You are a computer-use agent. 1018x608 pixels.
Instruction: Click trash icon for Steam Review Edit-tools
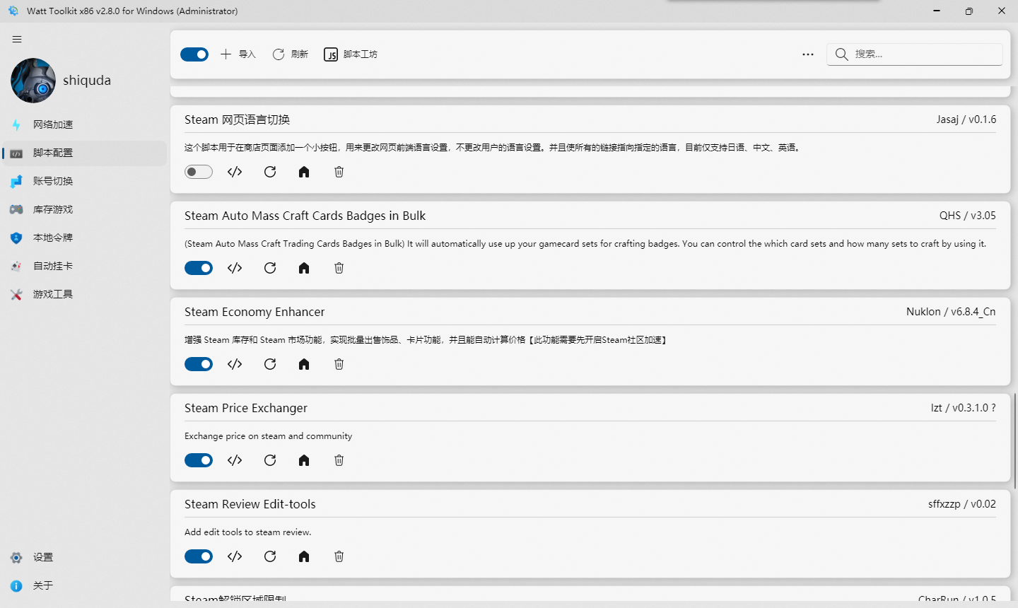point(339,556)
